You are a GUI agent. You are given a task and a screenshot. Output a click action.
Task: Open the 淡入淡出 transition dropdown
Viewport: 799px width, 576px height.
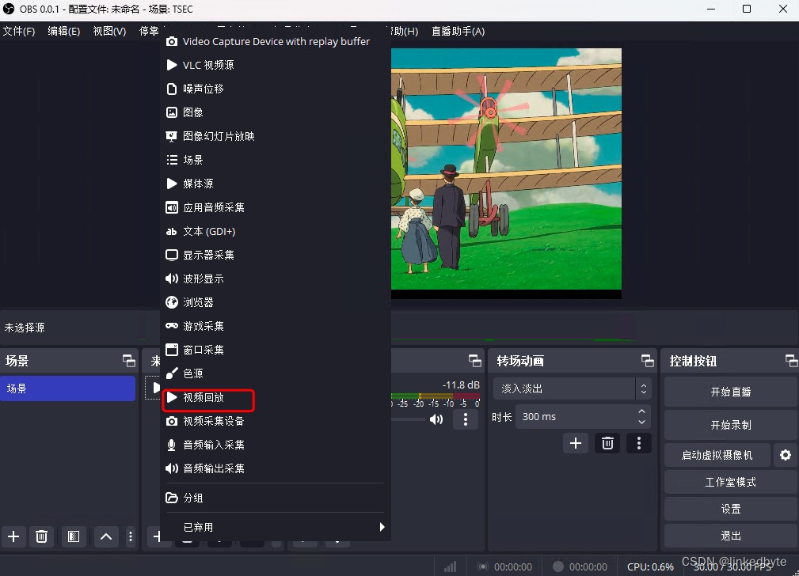click(x=572, y=388)
